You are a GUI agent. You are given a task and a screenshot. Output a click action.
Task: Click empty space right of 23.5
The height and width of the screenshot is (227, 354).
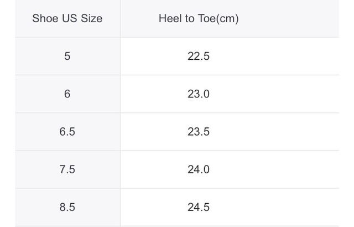(274, 131)
